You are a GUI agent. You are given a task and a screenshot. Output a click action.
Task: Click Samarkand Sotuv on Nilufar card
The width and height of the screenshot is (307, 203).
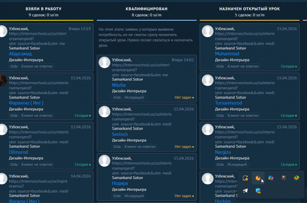127,79
